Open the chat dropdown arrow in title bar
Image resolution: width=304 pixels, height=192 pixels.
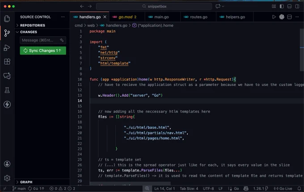click(x=223, y=6)
